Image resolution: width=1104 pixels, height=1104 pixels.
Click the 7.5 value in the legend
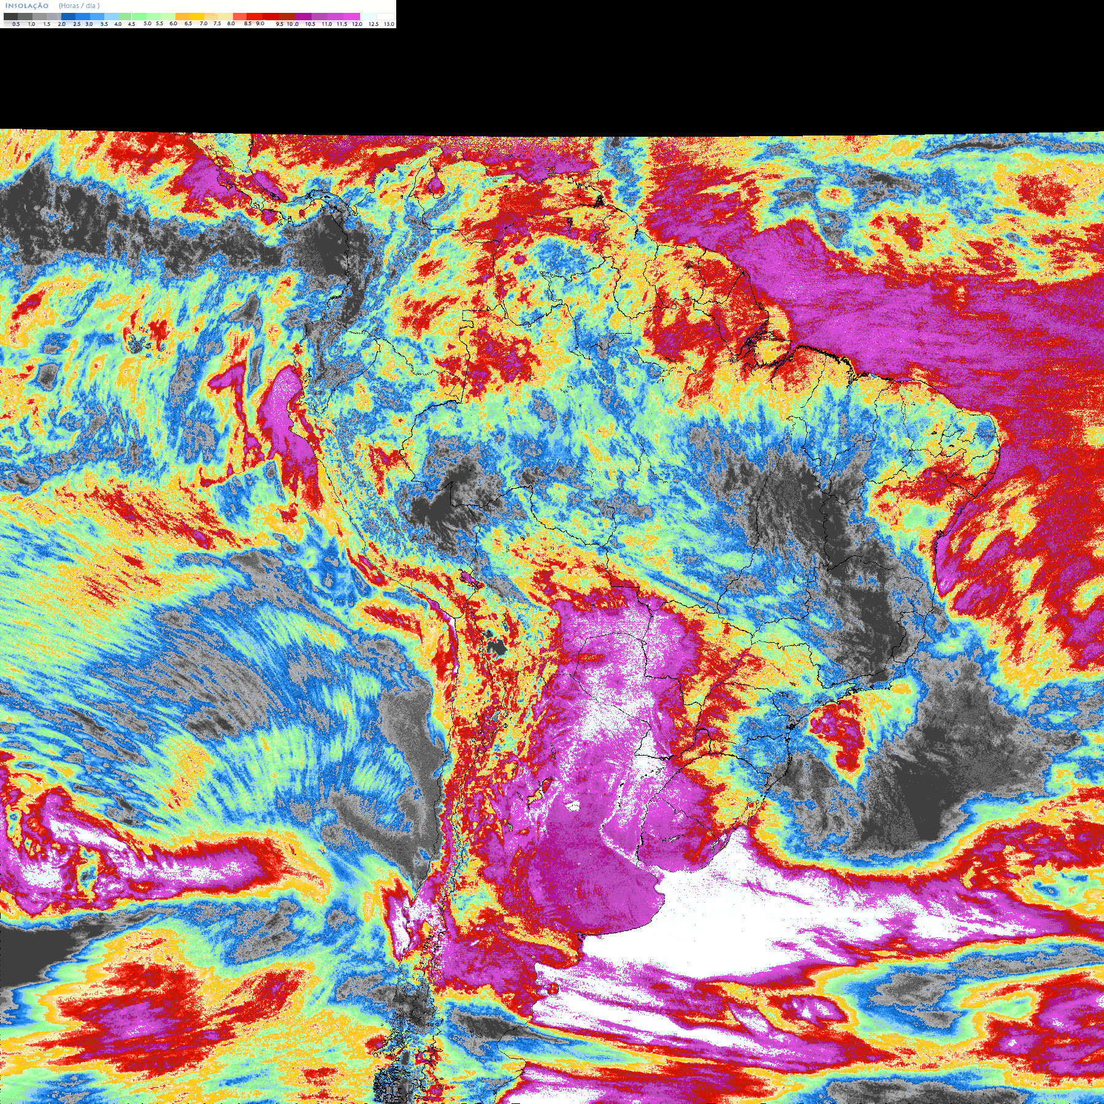pos(217,23)
